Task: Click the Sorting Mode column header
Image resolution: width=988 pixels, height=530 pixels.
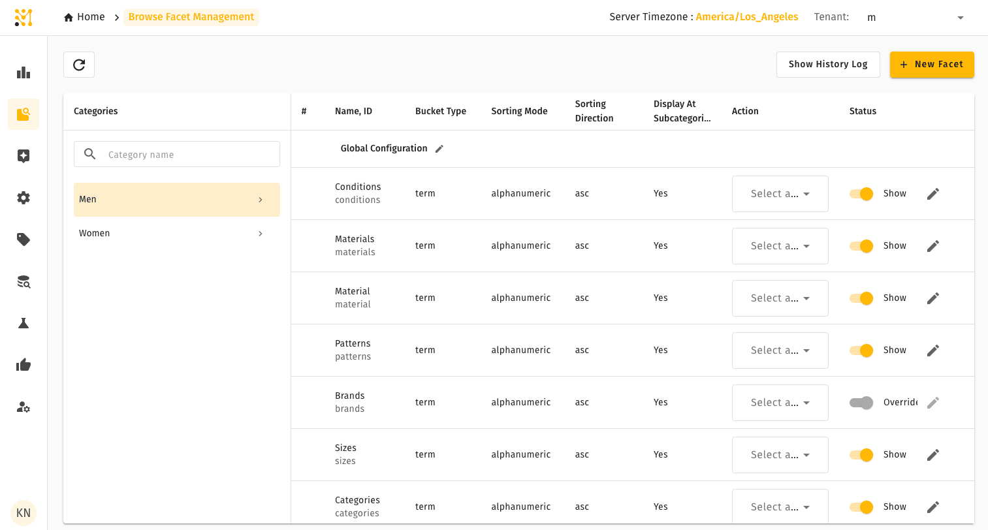Action: [519, 112]
